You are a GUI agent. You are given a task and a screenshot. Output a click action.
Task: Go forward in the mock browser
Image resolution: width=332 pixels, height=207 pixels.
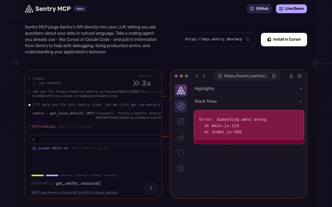click(x=204, y=76)
